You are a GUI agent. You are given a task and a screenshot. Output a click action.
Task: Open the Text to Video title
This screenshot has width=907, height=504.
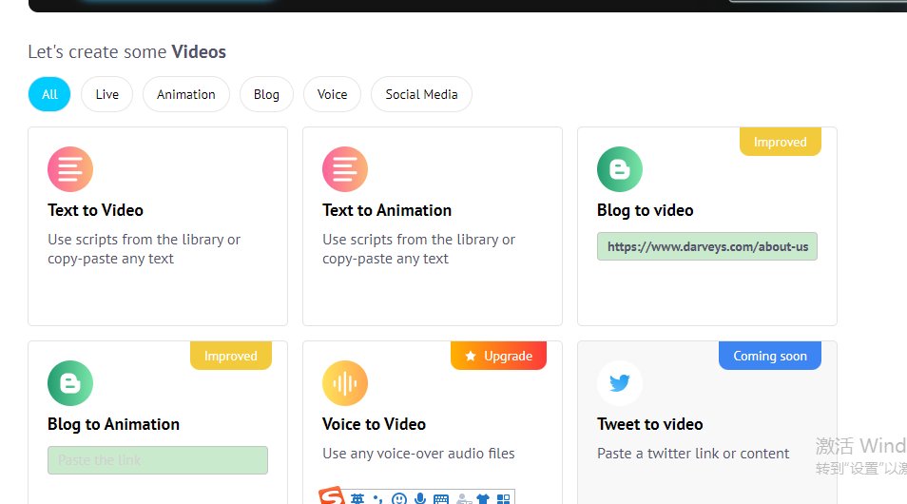click(x=96, y=210)
